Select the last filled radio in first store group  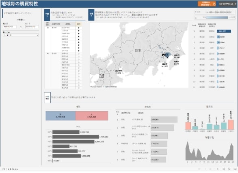point(79,51)
